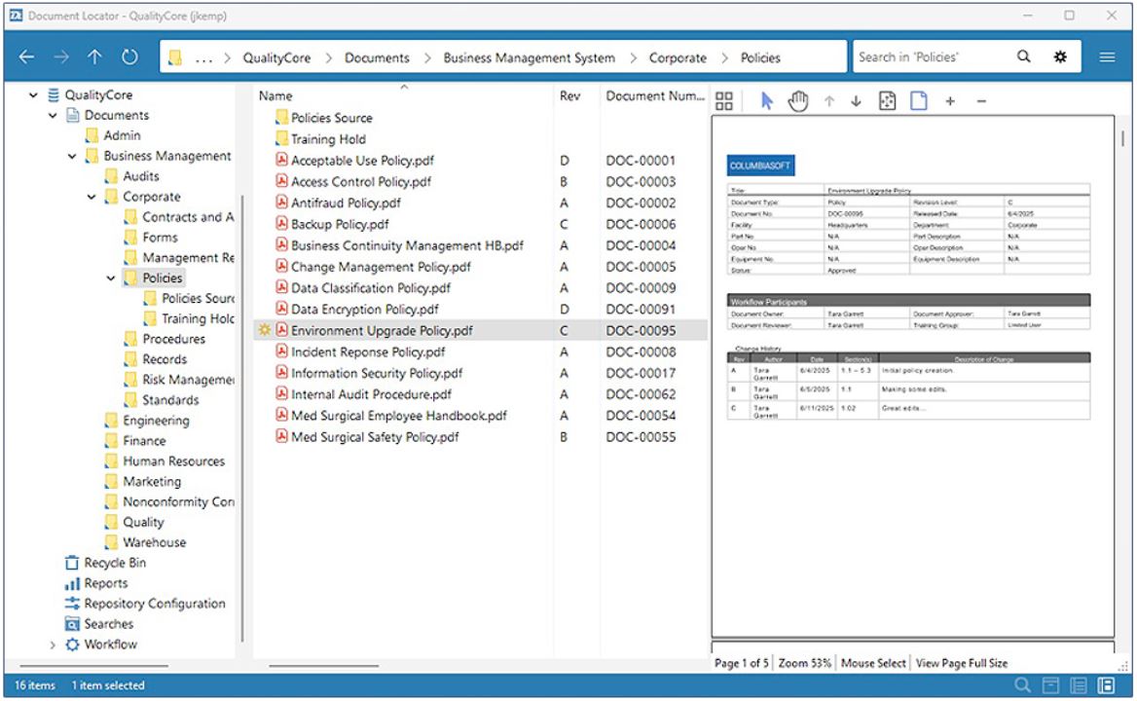Image resolution: width=1137 pixels, height=701 pixels.
Task: Click the refresh icon in navigation bar
Action: point(129,57)
